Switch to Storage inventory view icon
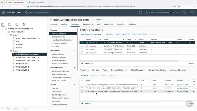Viewport: 197px width, 111px height. click(17, 24)
